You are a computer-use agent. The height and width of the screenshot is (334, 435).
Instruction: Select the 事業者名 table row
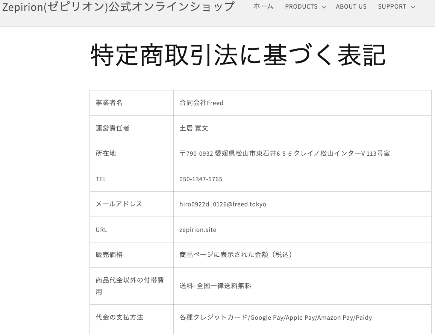coord(109,102)
